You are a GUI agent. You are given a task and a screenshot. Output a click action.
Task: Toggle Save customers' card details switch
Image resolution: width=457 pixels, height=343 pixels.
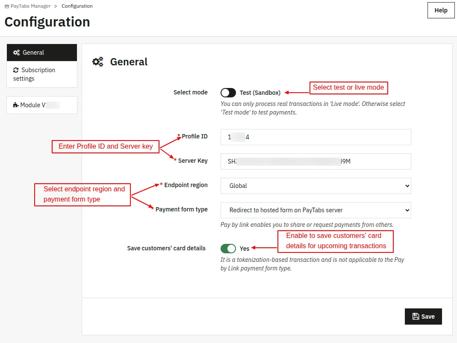228,249
